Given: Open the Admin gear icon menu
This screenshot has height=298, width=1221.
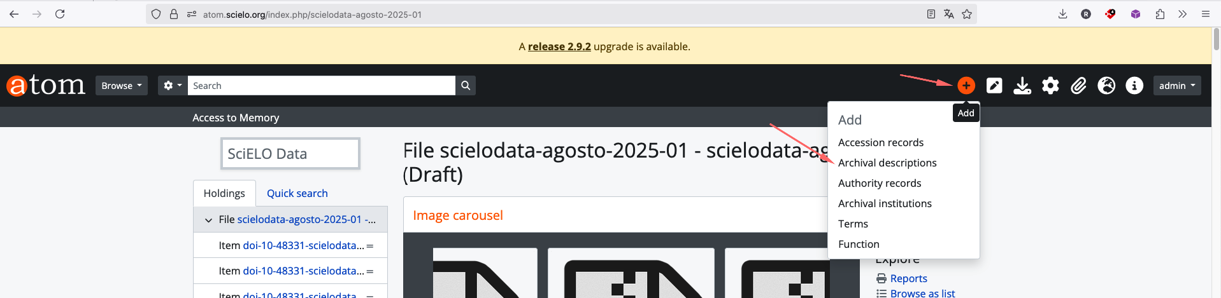Looking at the screenshot, I should click(x=1050, y=85).
